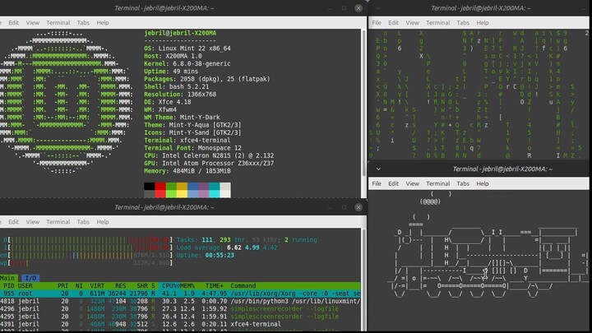
Task: Sort htop by PRI column header
Action: 62,286
